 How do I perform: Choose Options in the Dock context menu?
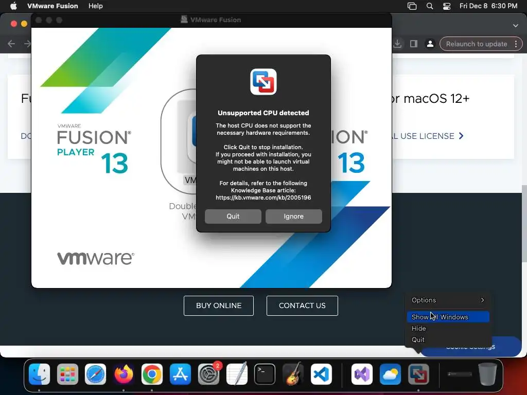[448, 300]
